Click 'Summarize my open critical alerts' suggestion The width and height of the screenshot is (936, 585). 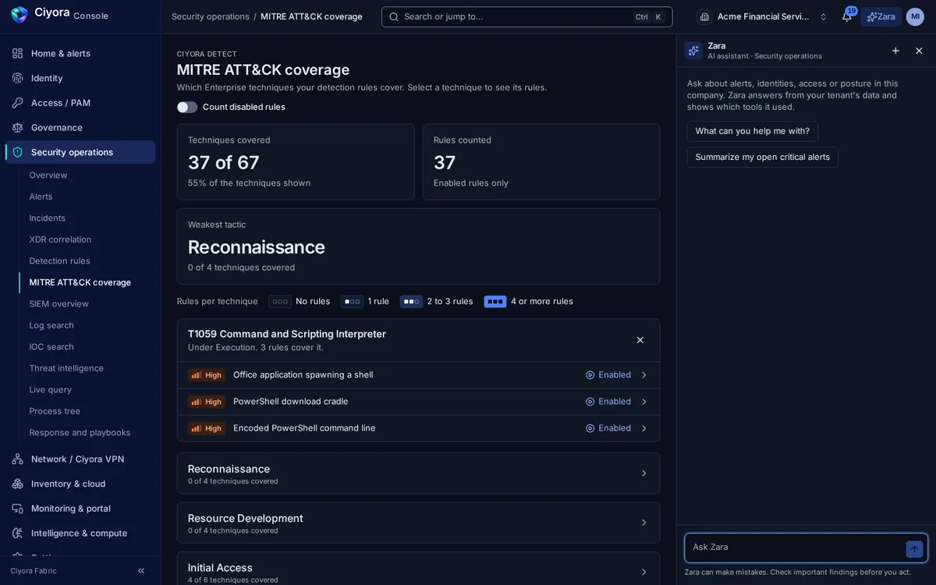point(763,157)
